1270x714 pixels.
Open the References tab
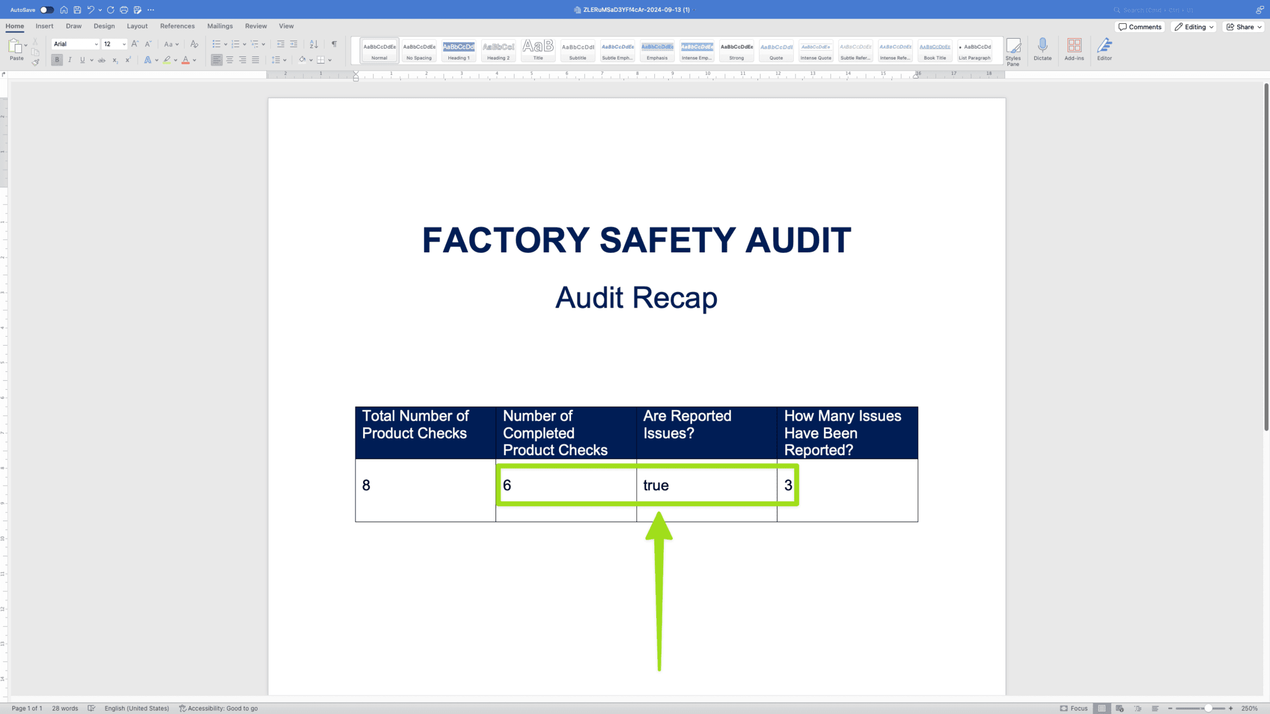[177, 26]
